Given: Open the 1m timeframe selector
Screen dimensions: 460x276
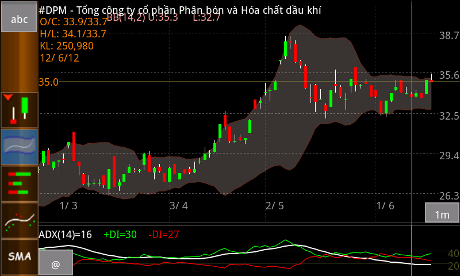Looking at the screenshot, I should coord(442,214).
